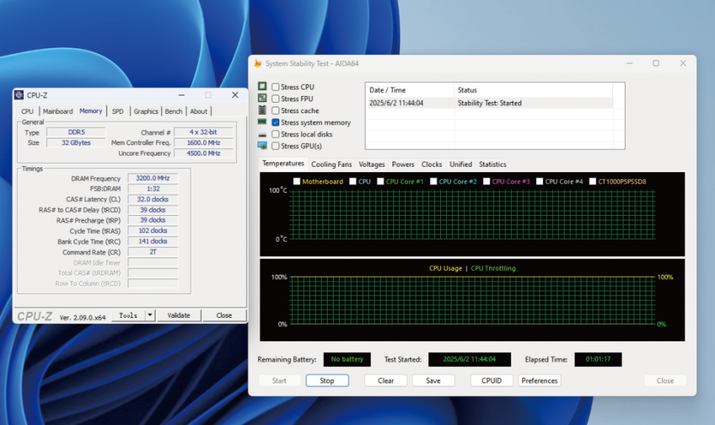
Task: Click the GPU monitor icon
Action: click(x=262, y=146)
